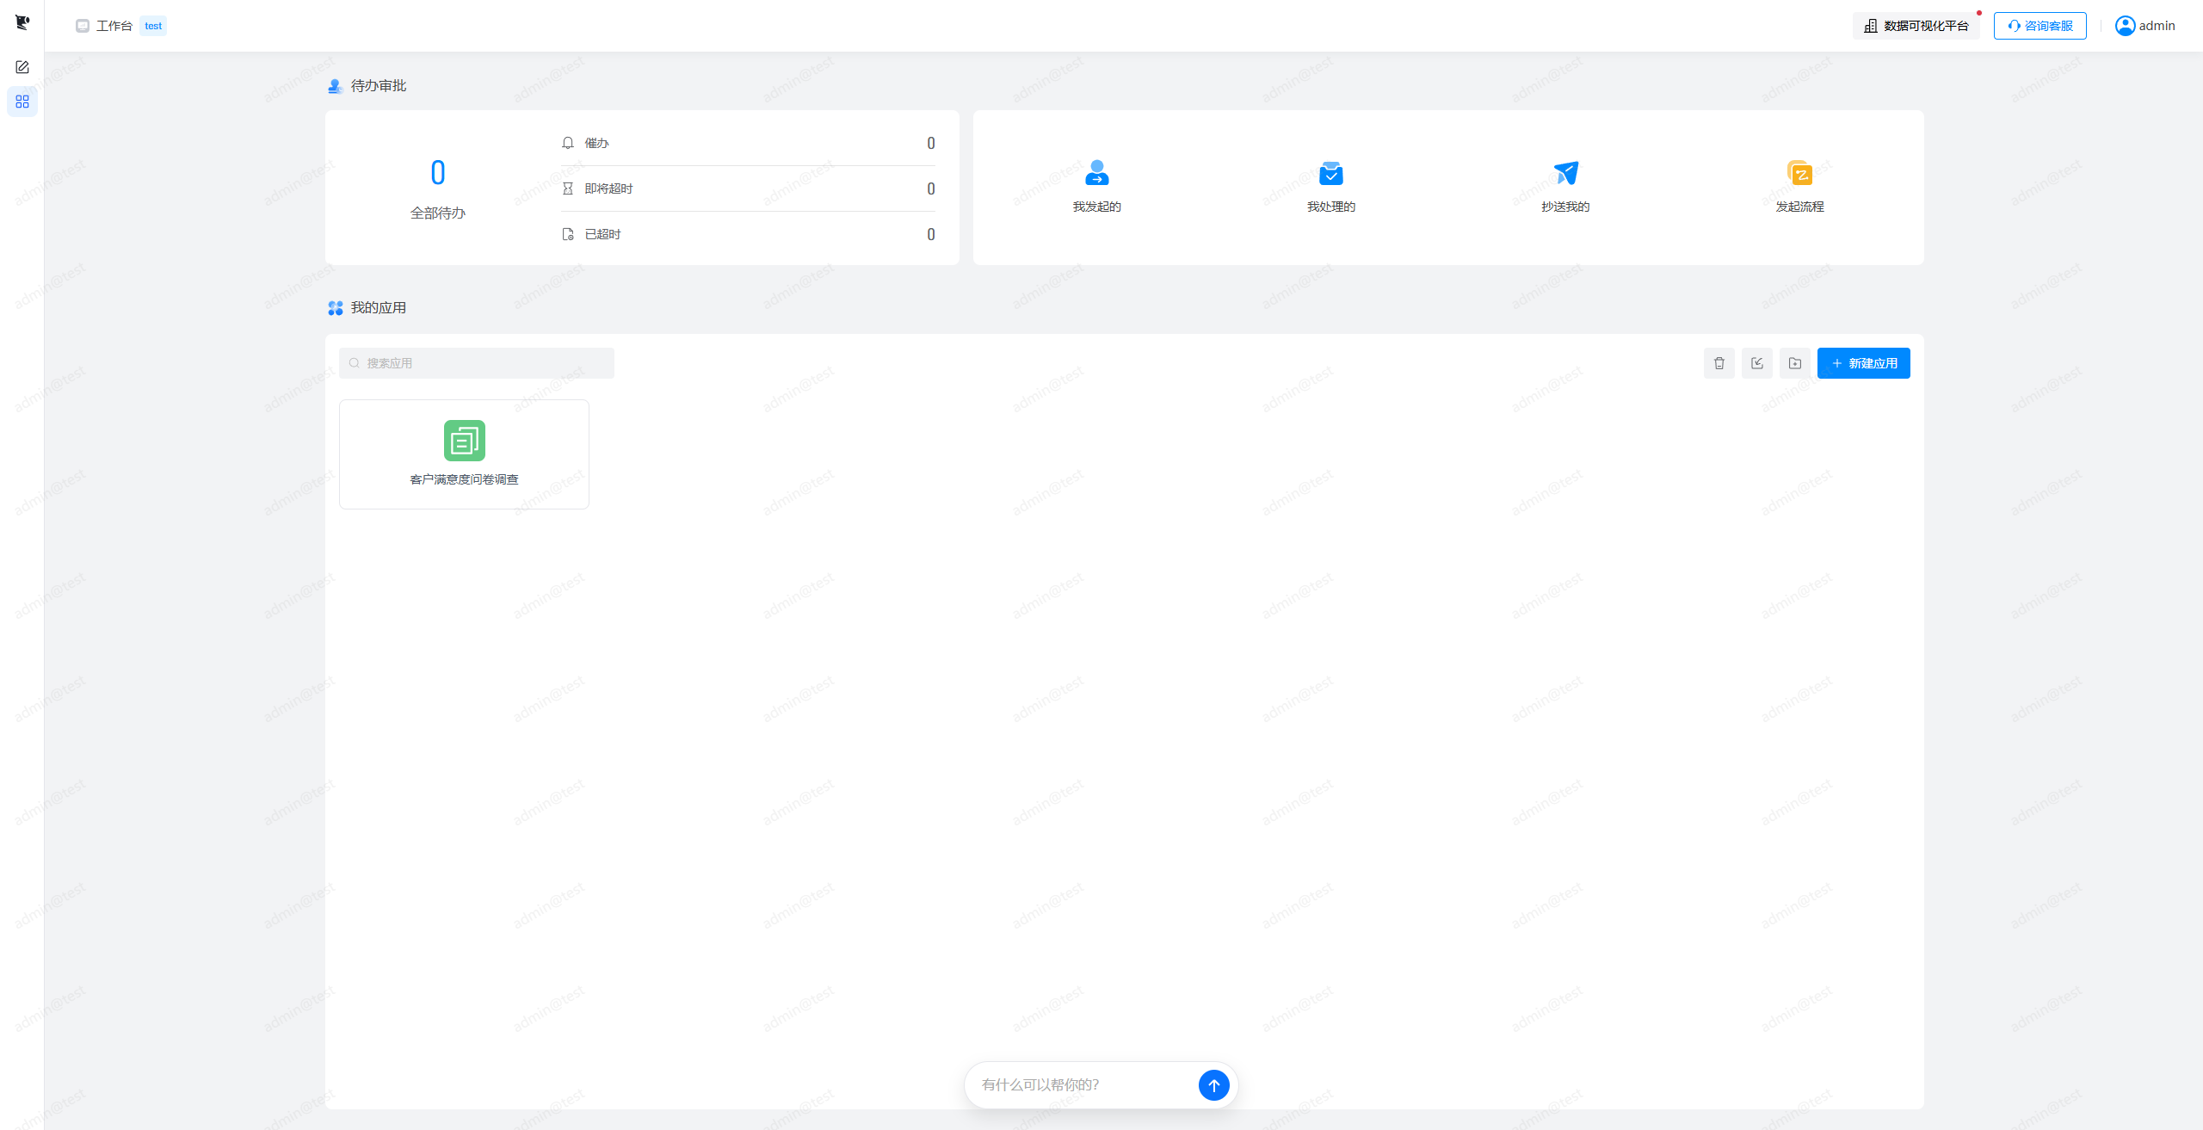
Task: Click the 我的应用 section icon
Action: [x=336, y=308]
